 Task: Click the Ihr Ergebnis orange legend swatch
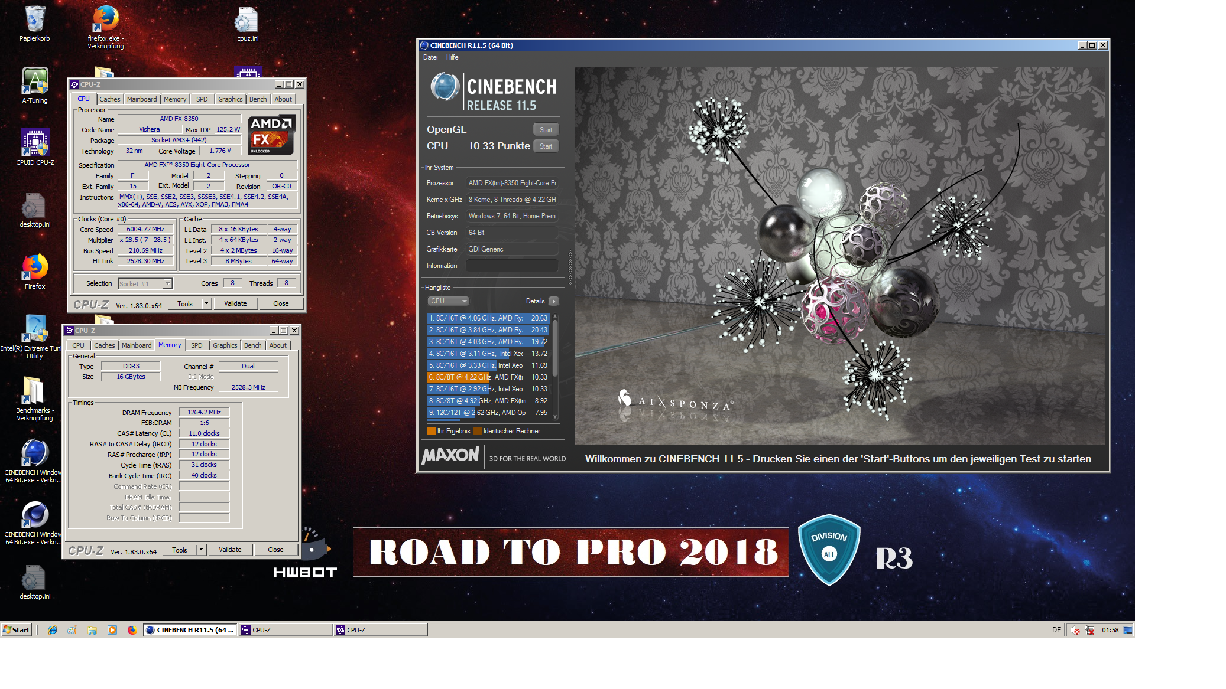click(x=431, y=431)
